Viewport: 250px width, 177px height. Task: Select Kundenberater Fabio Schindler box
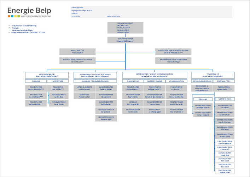pos(106,88)
